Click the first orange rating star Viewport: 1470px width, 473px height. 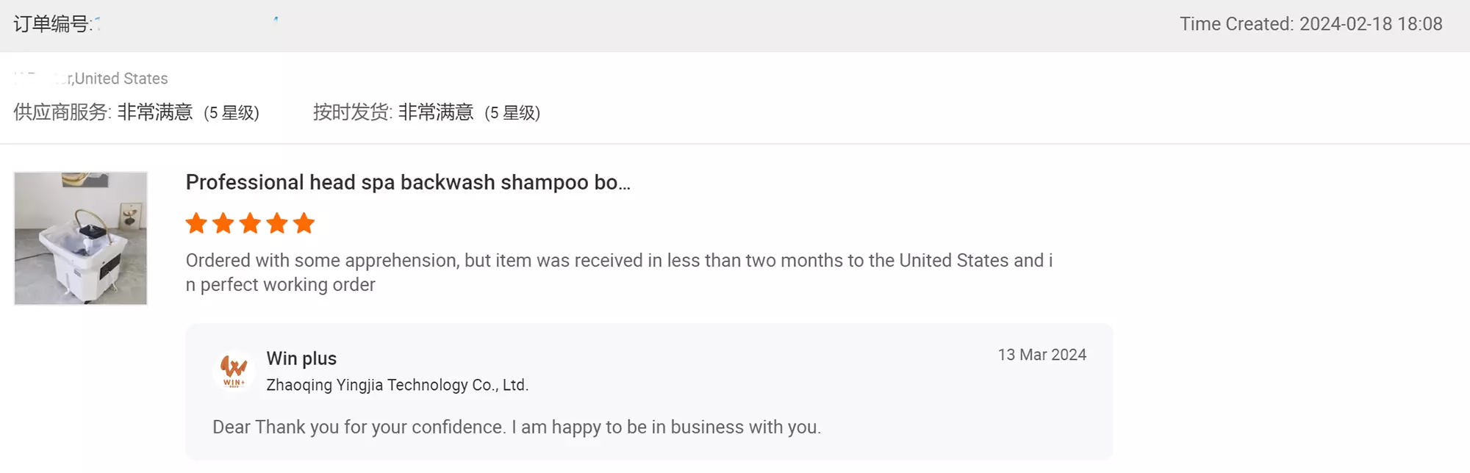coord(196,223)
